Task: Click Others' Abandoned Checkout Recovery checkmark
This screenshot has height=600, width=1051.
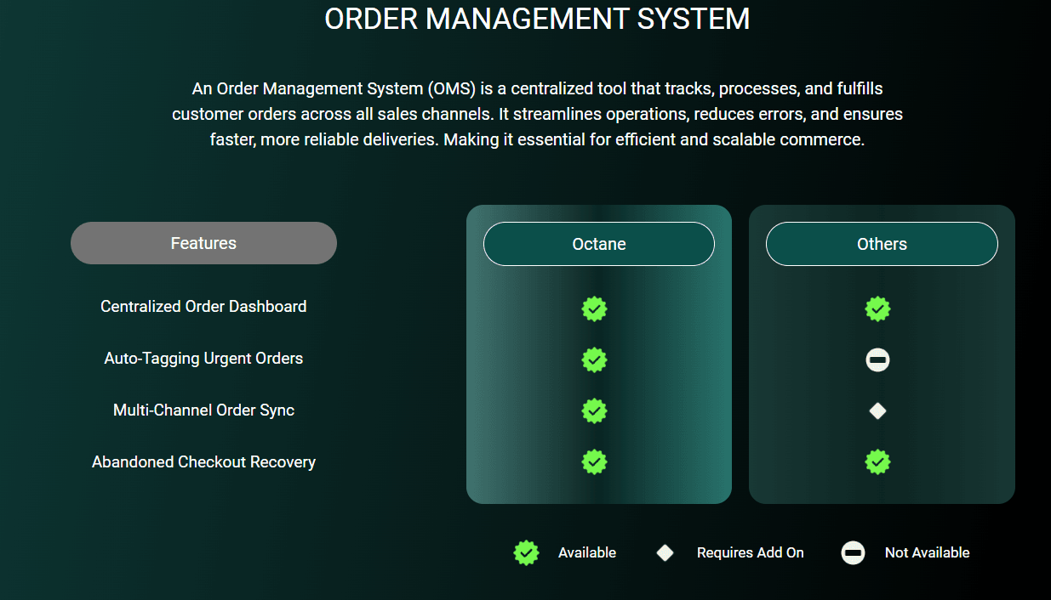Action: pos(877,462)
